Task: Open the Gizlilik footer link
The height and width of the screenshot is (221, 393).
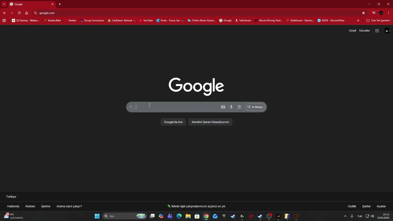Action: 352,206
